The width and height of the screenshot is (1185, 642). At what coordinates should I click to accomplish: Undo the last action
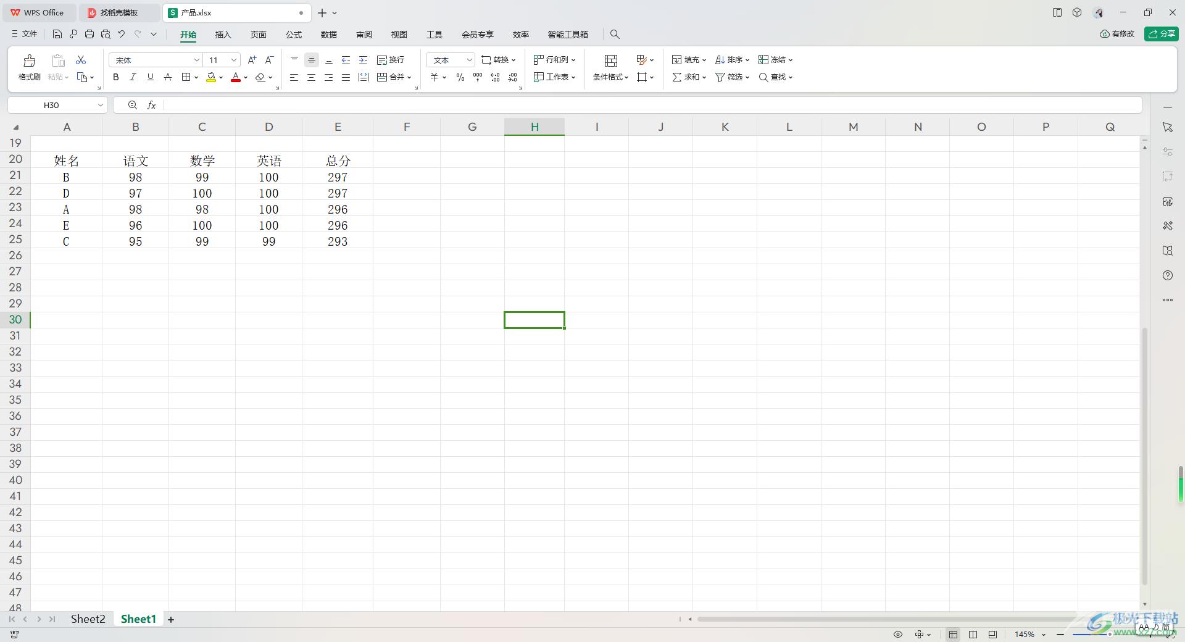click(x=122, y=35)
